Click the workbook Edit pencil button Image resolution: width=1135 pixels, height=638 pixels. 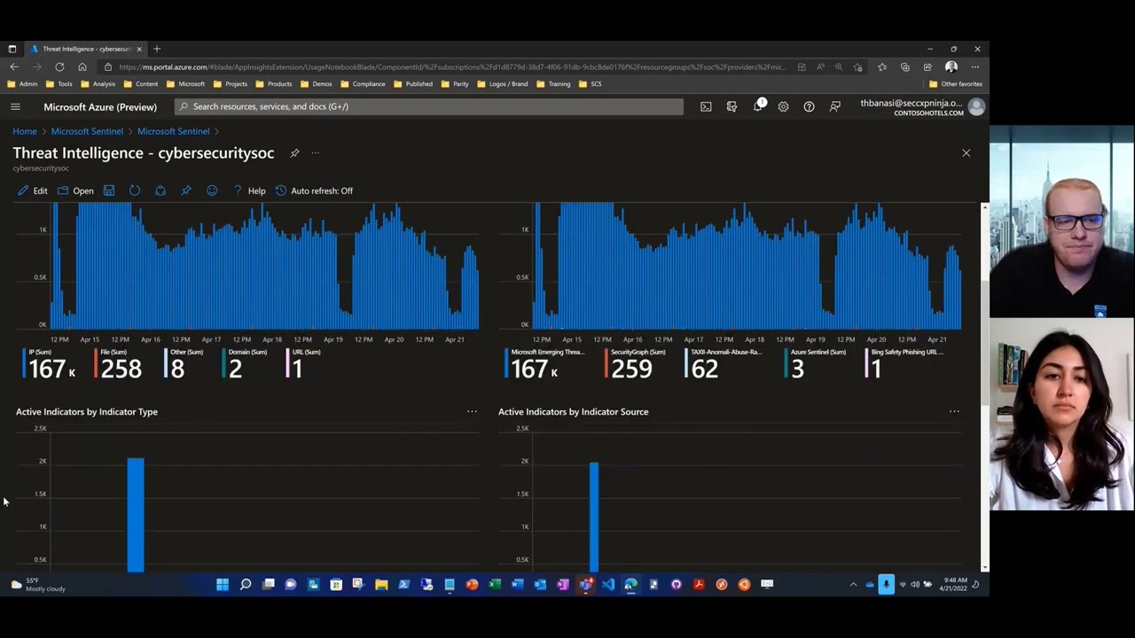[x=33, y=191]
